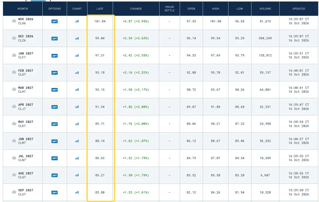Image resolution: width=319 pixels, height=202 pixels.
Task: Click the AUG 2027 chart icon
Action: click(77, 175)
